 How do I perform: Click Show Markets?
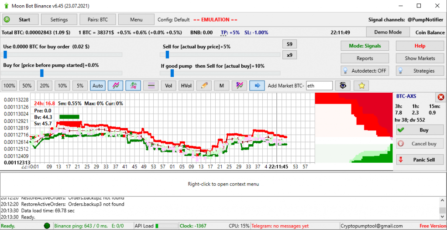point(420,58)
